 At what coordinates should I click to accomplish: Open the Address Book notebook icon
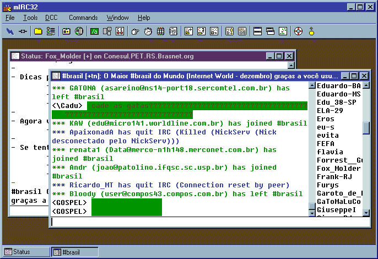tap(174, 31)
